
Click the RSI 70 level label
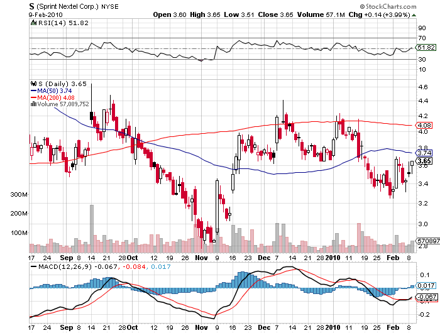pyautogui.click(x=422, y=38)
